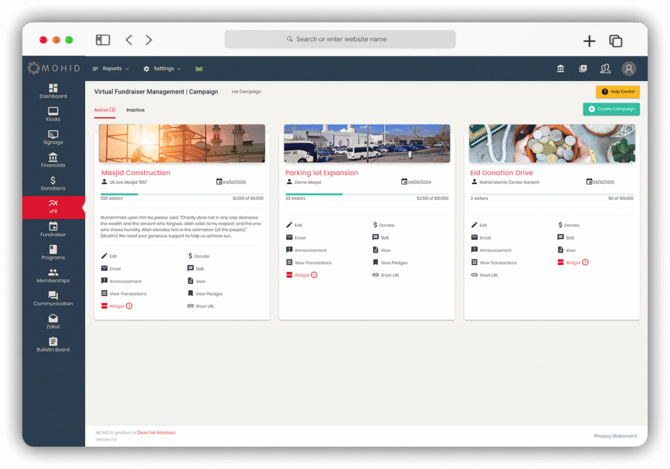Viewport: 670px width, 469px height.
Task: Click the Eid Donation Drive banner image
Action: click(552, 143)
